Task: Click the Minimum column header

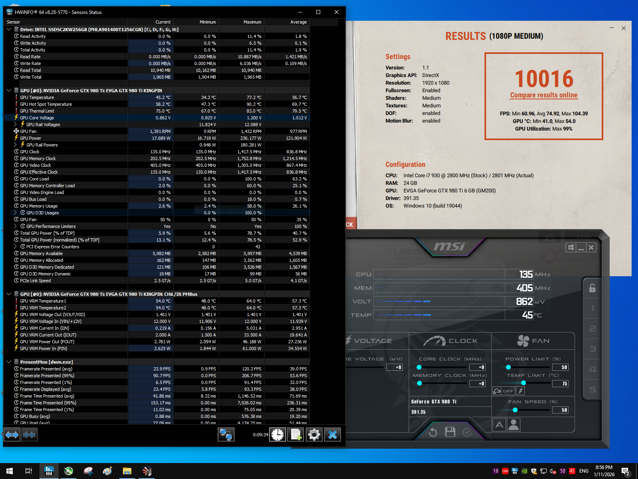Action: click(196, 22)
